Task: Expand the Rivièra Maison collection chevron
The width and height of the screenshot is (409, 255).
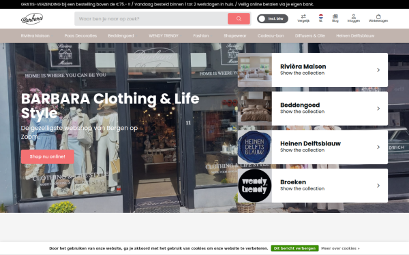Action: click(x=378, y=70)
